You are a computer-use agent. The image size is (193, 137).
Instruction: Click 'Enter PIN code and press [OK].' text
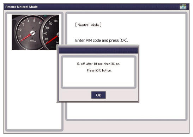click(x=102, y=40)
